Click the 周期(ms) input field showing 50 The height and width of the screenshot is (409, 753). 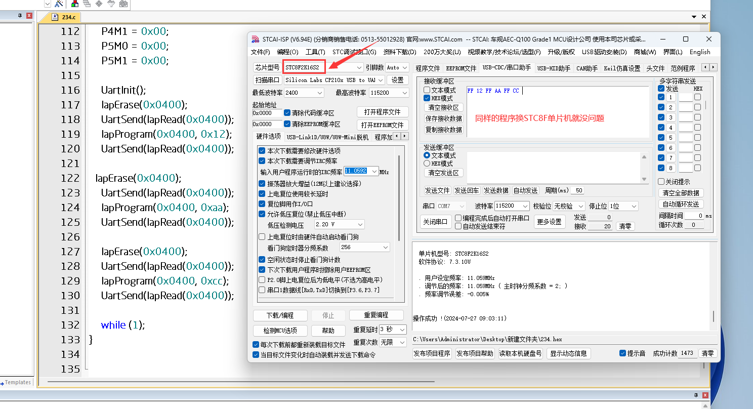pos(577,190)
